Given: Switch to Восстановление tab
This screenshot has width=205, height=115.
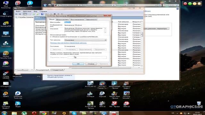Looking at the screenshot, I should 77,19.
